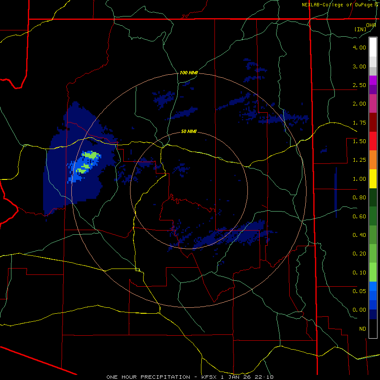380x380 pixels.
Task: Click the 0.80 legend value
Action: [x=359, y=198]
